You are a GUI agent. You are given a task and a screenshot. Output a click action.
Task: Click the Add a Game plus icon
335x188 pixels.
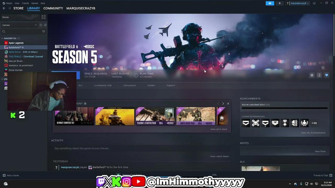(4, 175)
